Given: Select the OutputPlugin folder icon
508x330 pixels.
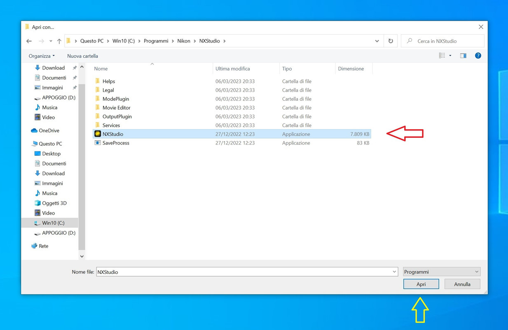Looking at the screenshot, I should click(x=97, y=116).
